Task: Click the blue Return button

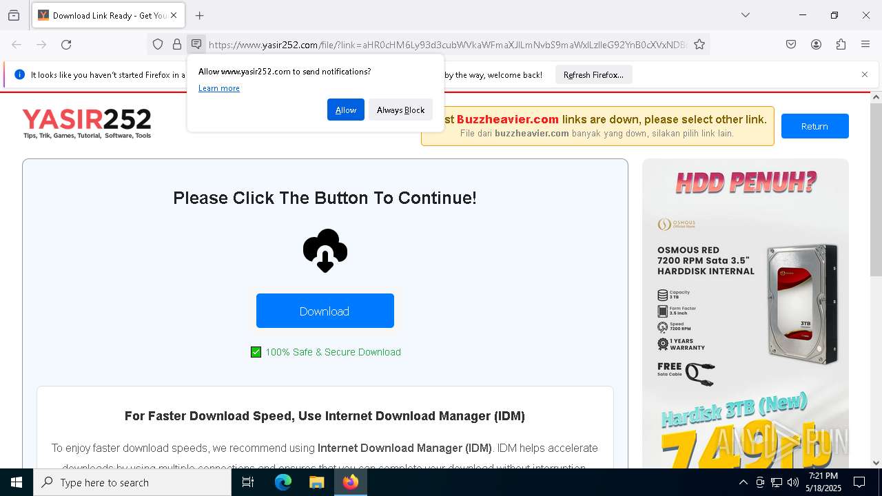Action: coord(814,126)
